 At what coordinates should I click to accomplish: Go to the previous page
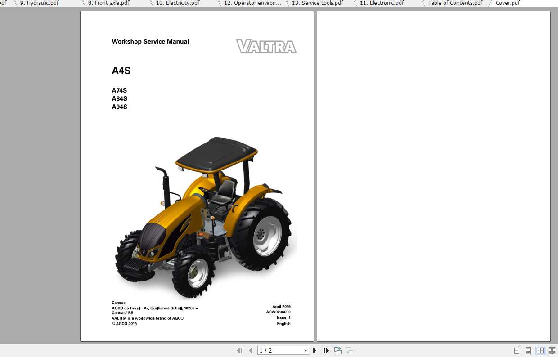(251, 351)
